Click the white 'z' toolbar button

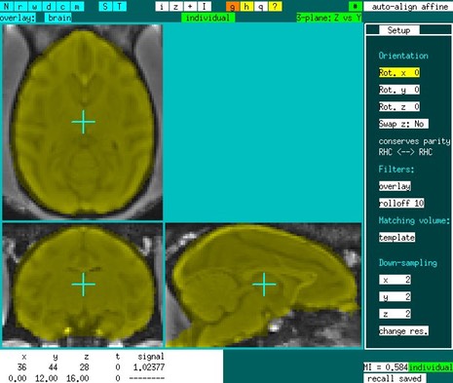pyautogui.click(x=175, y=7)
